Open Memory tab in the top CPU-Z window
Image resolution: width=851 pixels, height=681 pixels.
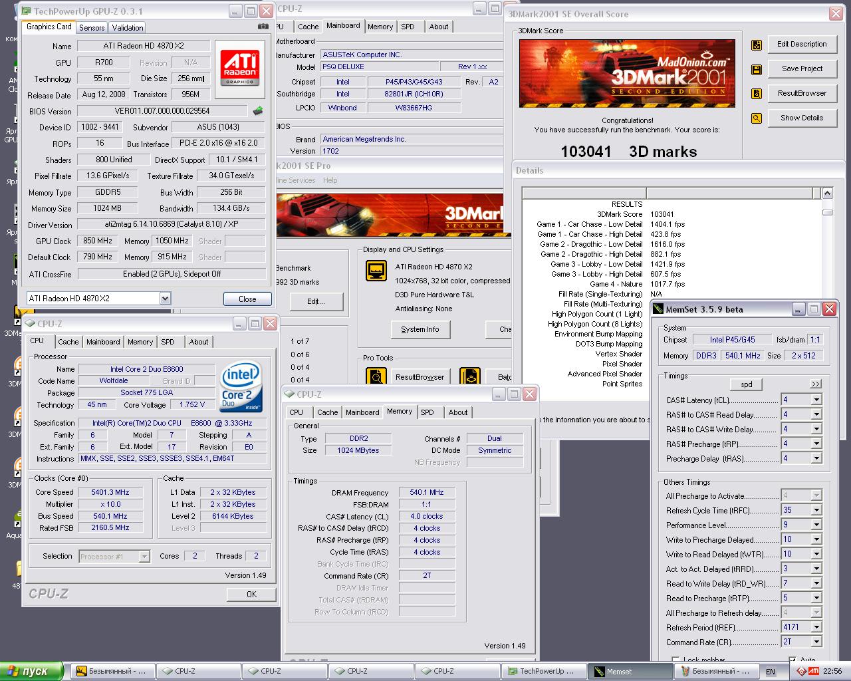(x=380, y=27)
